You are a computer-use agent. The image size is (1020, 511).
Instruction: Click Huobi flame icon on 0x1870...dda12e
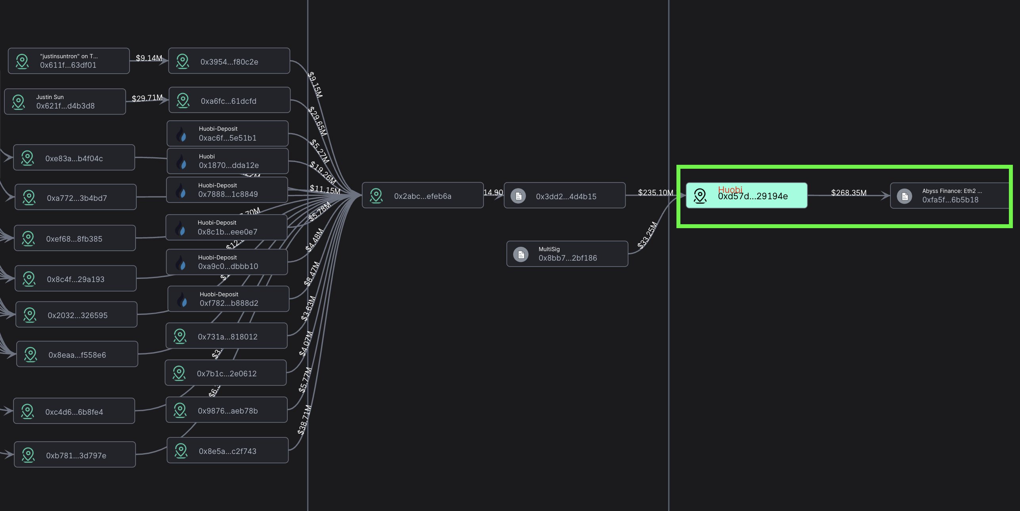(181, 162)
